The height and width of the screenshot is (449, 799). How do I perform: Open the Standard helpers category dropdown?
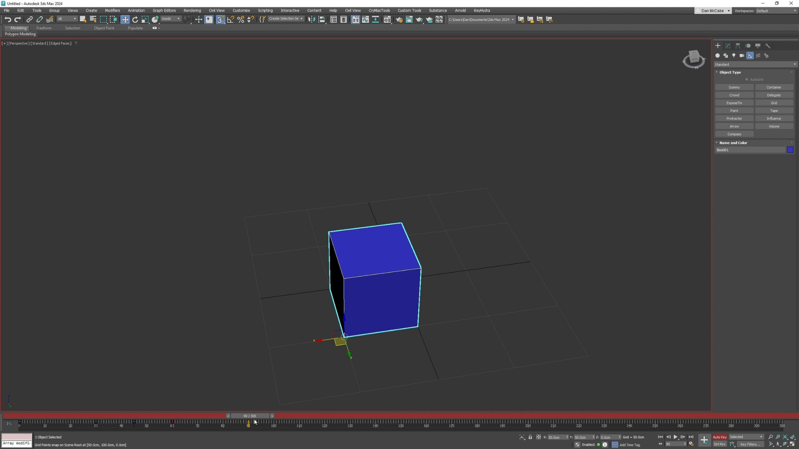click(x=755, y=64)
